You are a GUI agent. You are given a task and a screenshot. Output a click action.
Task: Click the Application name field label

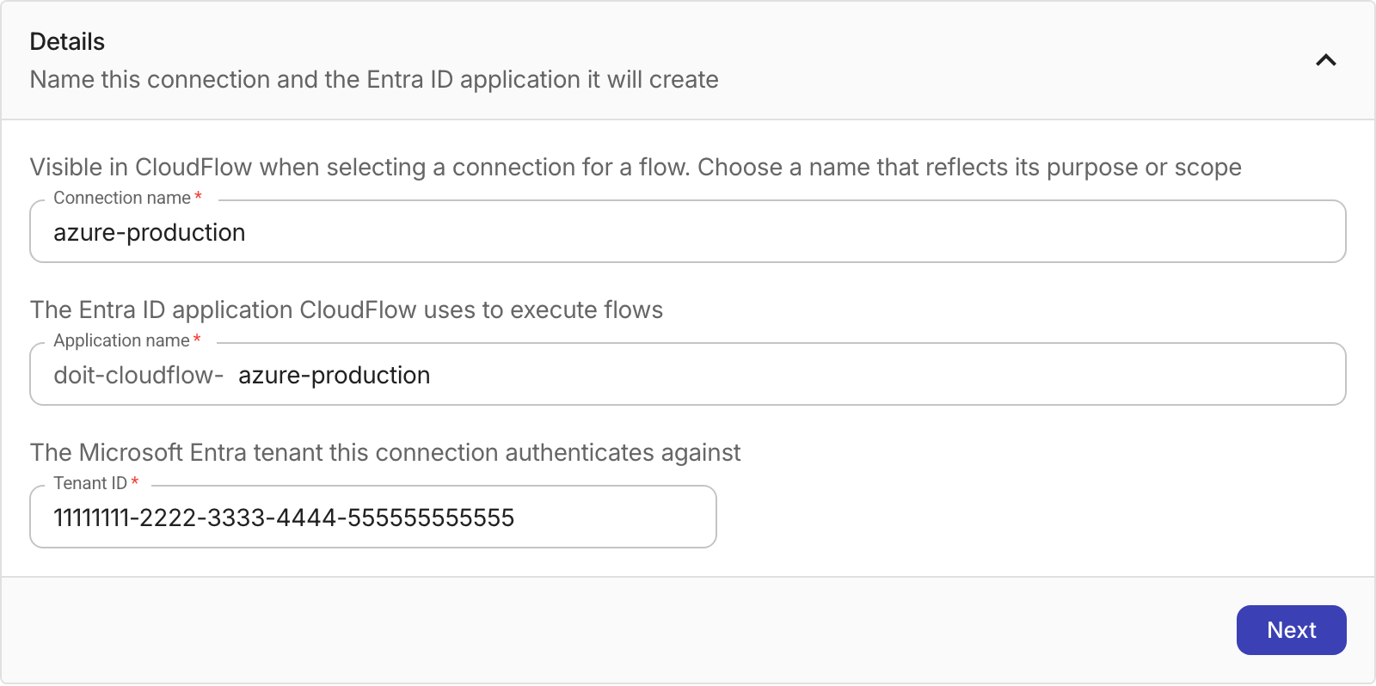[x=121, y=340]
